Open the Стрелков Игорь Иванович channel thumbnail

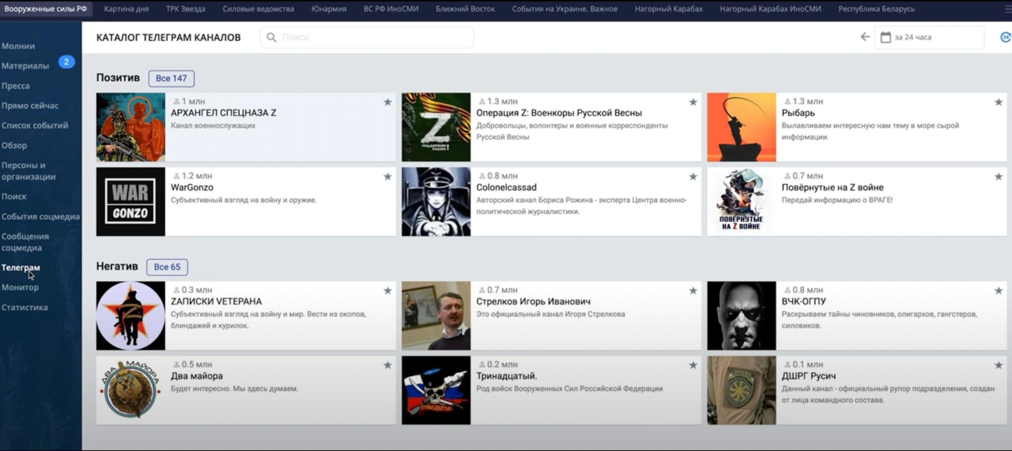tap(436, 315)
